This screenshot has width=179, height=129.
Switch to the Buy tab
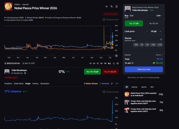pos(126,16)
